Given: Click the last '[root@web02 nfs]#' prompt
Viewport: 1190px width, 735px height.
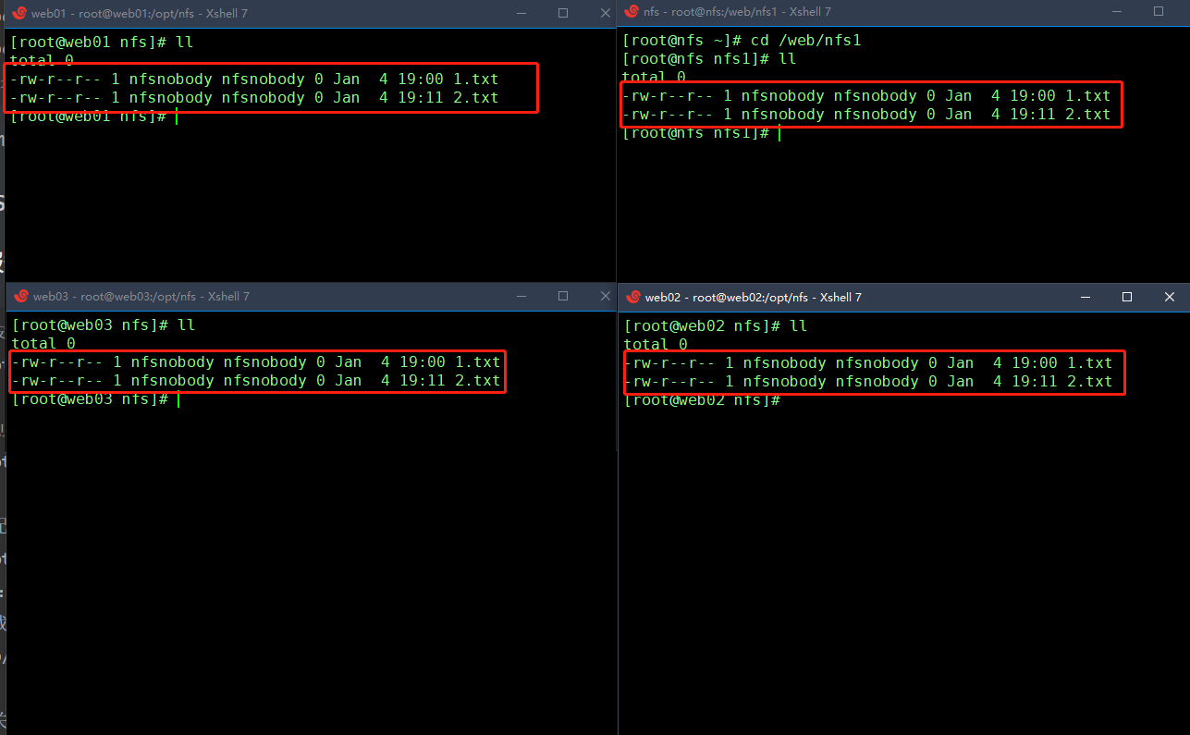Looking at the screenshot, I should (x=702, y=399).
